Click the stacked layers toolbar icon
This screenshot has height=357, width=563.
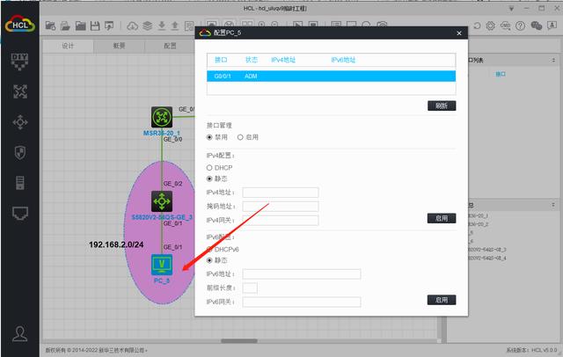coord(147,25)
